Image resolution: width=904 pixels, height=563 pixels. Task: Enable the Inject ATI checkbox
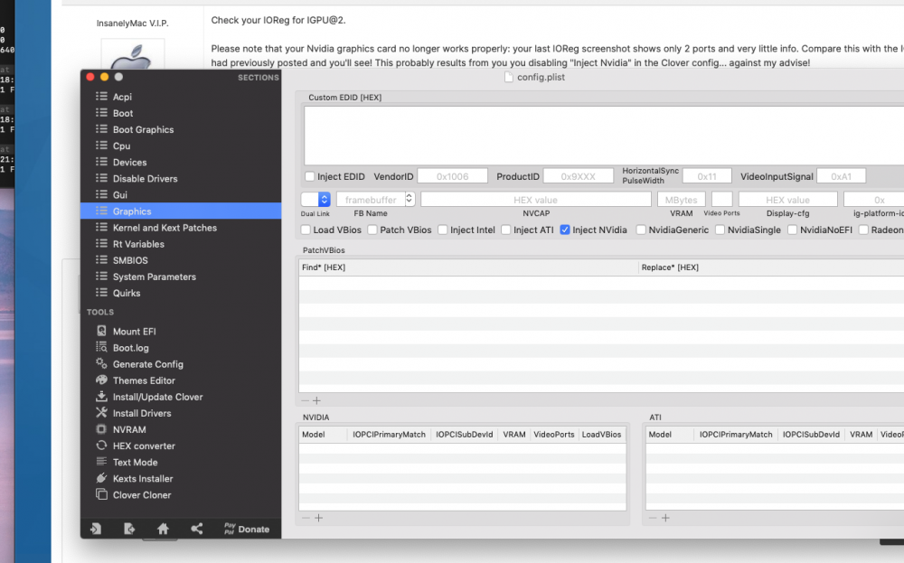pos(506,230)
